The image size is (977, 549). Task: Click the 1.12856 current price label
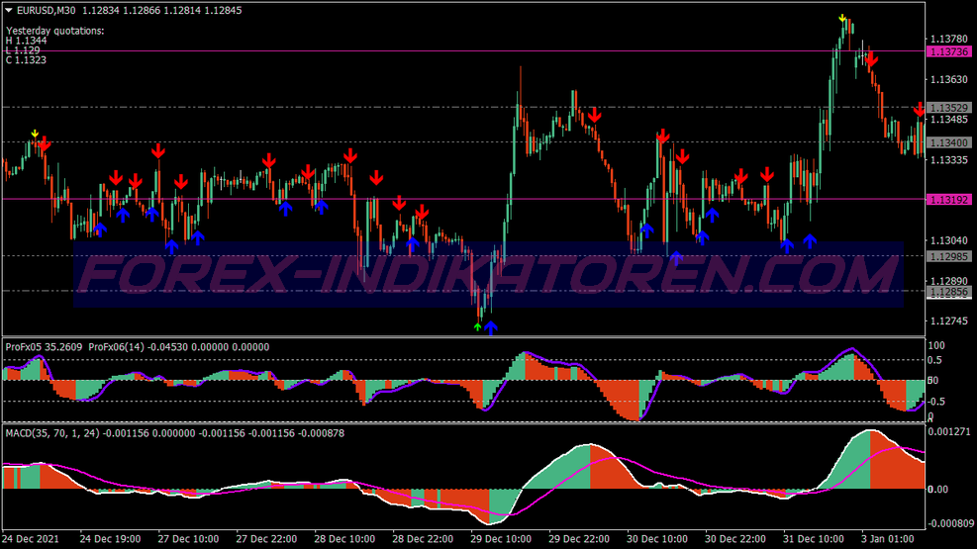pos(948,292)
